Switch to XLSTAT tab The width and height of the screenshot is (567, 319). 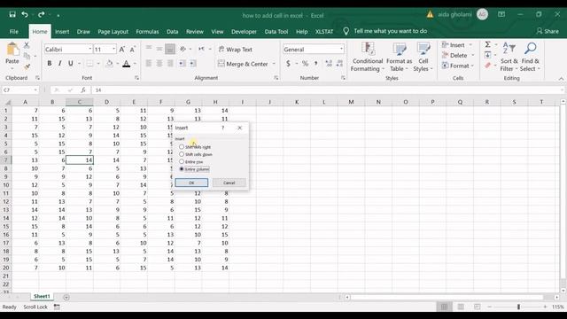(324, 32)
